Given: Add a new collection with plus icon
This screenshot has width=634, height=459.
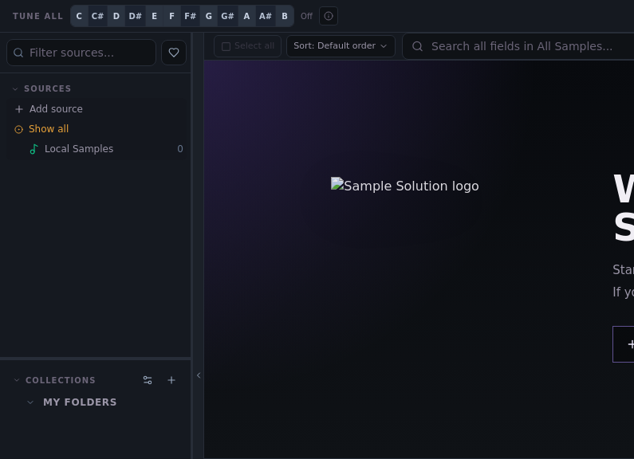Looking at the screenshot, I should 171,380.
